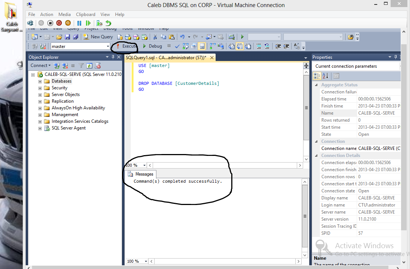Click the Parse checkmark icon
This screenshot has width=410, height=269.
coord(177,46)
